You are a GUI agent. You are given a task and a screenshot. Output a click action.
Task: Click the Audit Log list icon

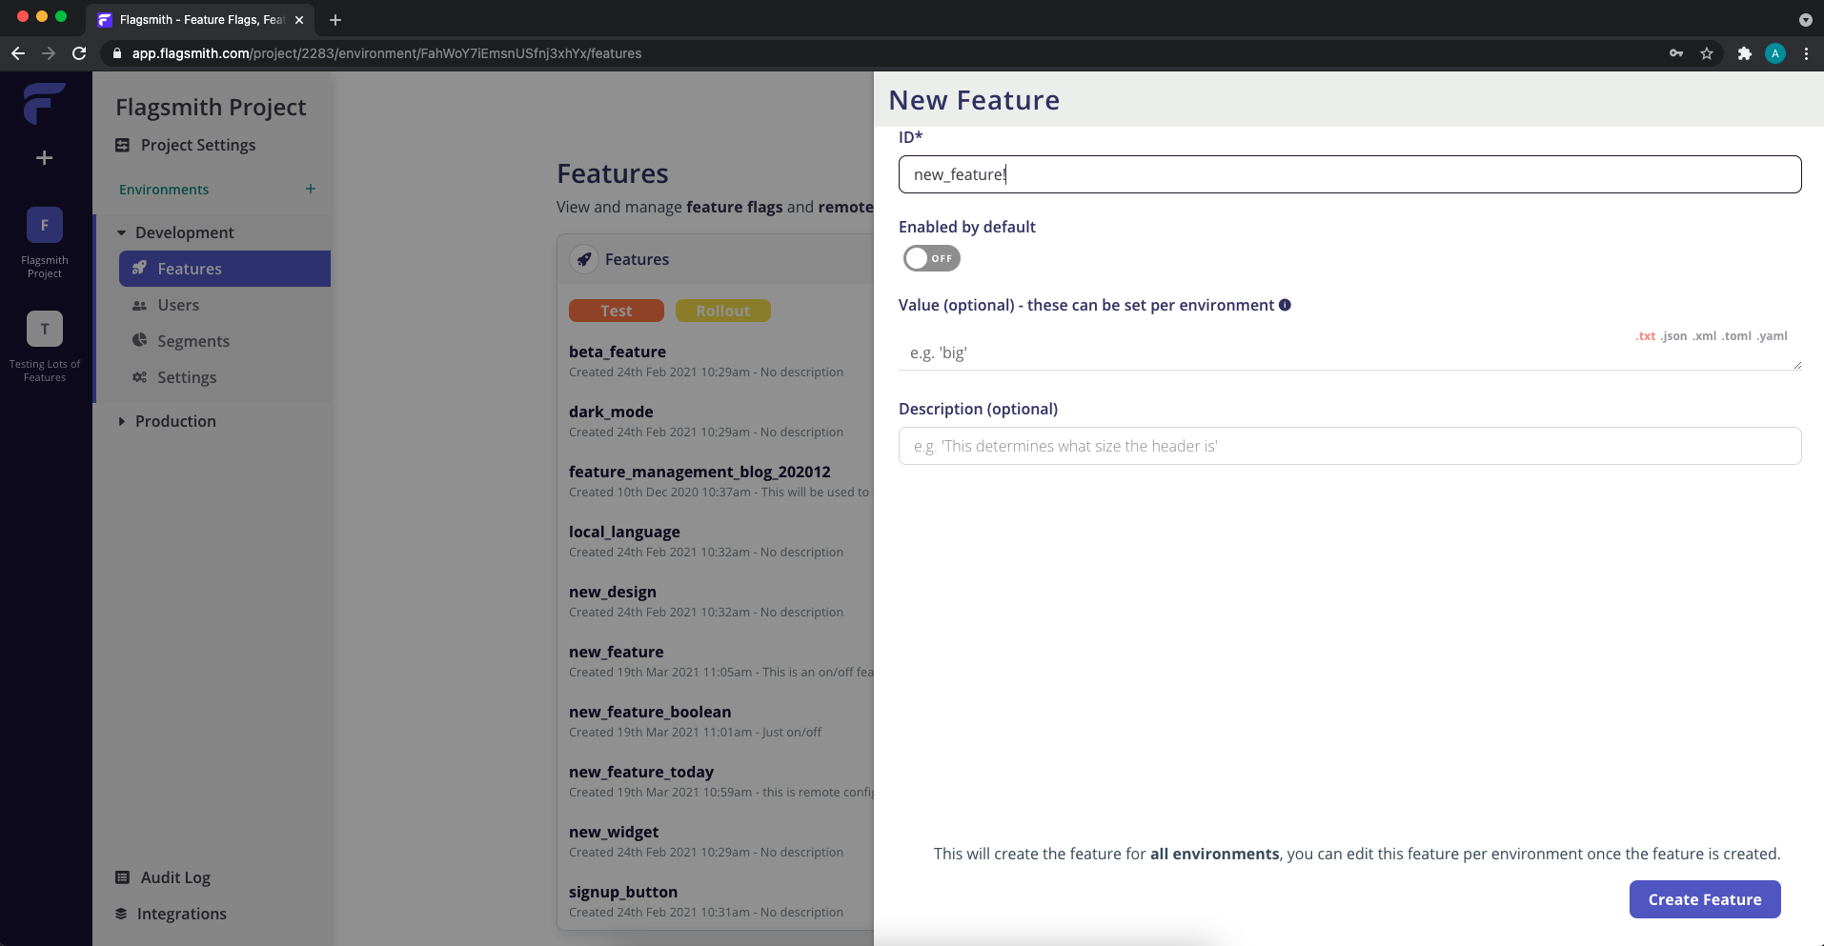click(x=122, y=877)
